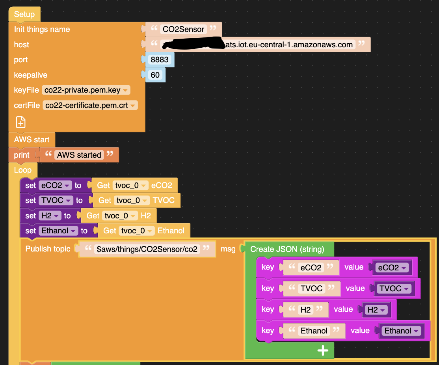Select the Setup block header

coord(24,15)
